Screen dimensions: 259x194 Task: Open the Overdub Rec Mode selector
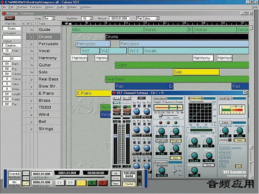[x=14, y=174]
